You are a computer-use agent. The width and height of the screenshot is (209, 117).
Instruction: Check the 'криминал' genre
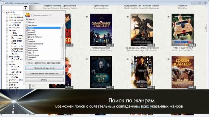point(26,46)
